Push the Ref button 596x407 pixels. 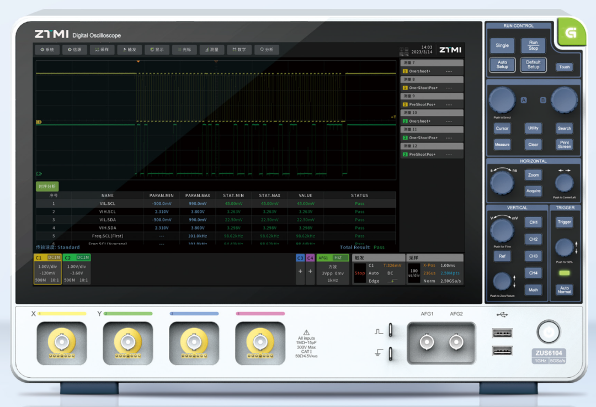(502, 256)
